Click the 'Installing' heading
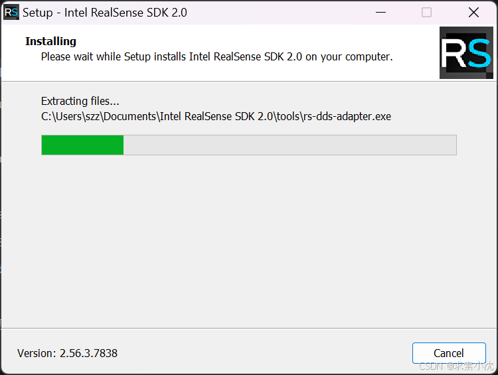 [x=51, y=41]
